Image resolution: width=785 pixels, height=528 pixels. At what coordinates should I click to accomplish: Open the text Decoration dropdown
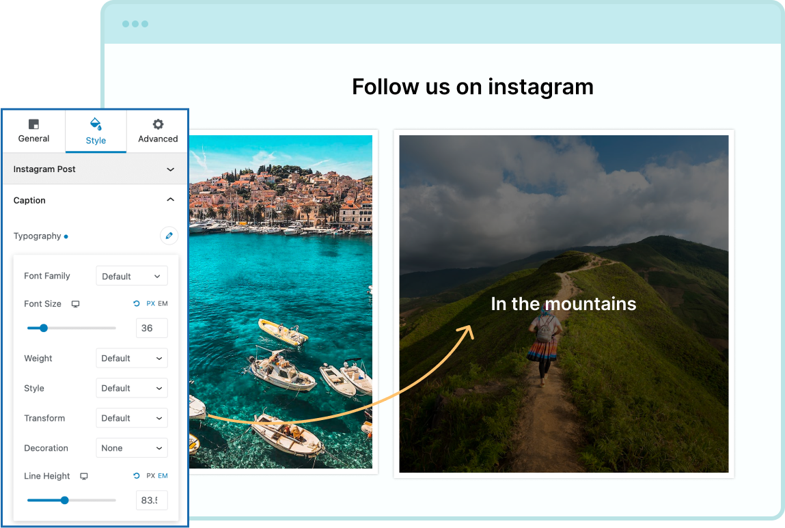(x=131, y=447)
